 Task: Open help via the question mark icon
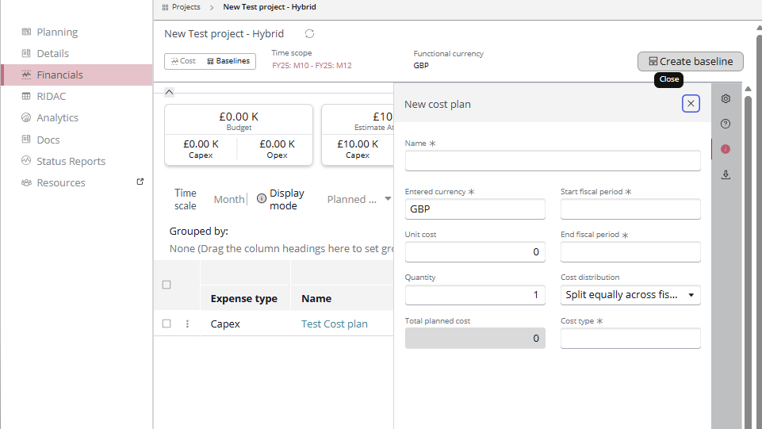[x=725, y=124]
